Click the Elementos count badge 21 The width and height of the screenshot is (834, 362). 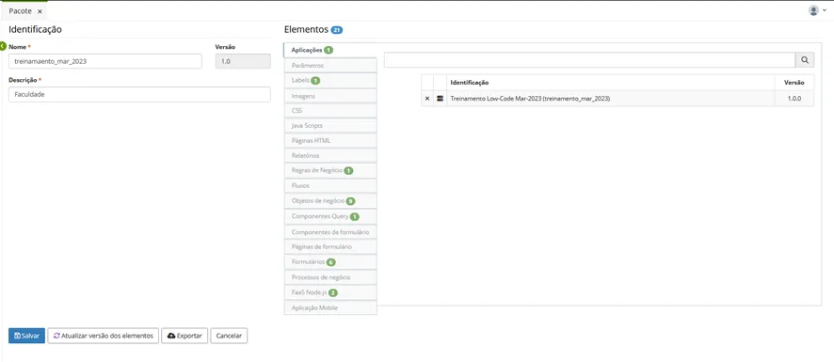point(337,30)
